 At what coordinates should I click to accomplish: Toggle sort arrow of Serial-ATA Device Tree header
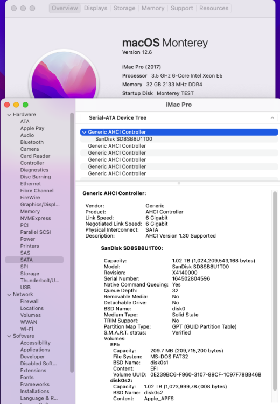click(272, 118)
